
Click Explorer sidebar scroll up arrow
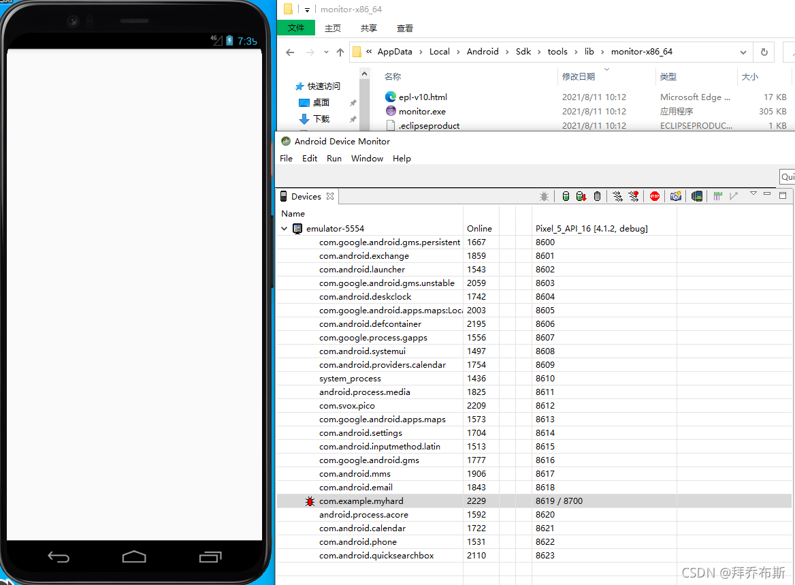364,74
